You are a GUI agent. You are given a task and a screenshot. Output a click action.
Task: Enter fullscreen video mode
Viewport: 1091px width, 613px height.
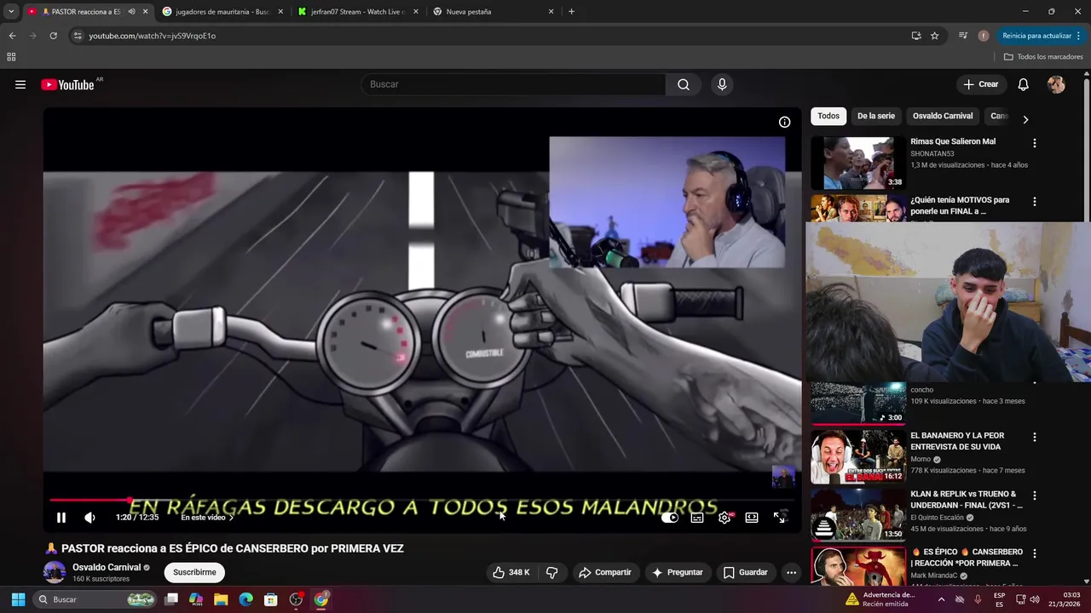pyautogui.click(x=779, y=518)
